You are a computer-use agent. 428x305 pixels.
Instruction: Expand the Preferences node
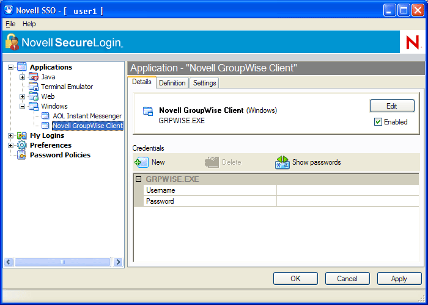(10, 145)
